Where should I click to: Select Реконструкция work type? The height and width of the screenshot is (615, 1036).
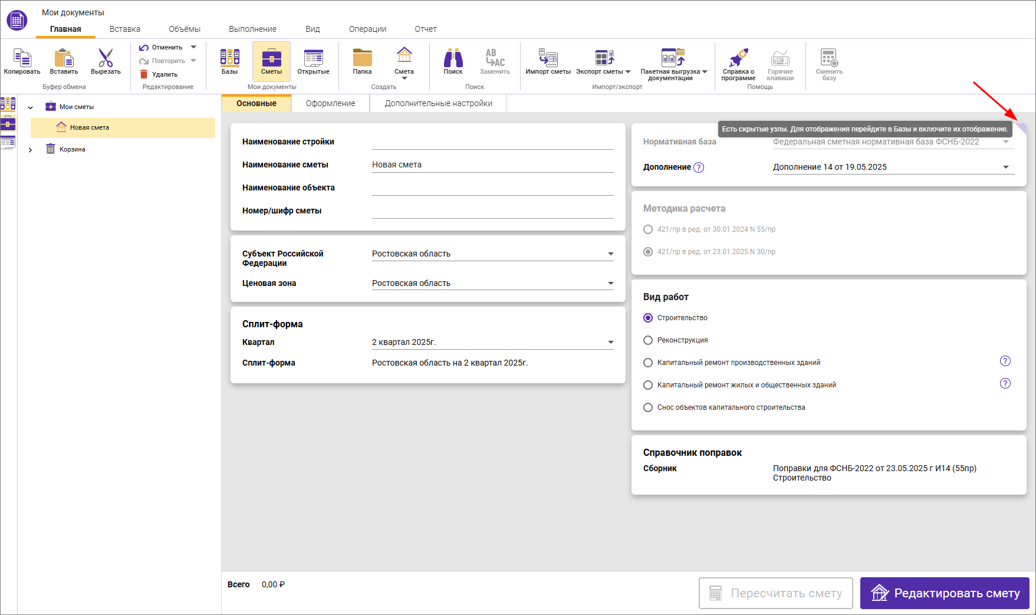(648, 340)
